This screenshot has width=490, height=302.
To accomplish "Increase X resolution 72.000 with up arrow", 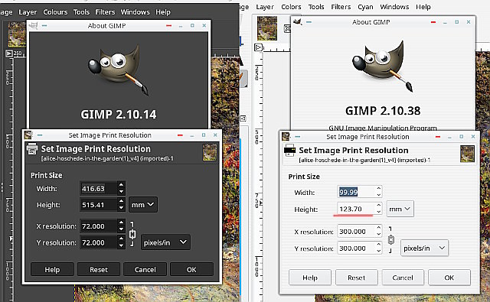I will [x=122, y=222].
